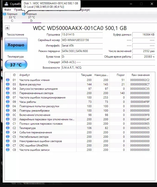This screenshot has width=157, height=187.
Task: Select row Частота ошибок позиционирования
Action: click(78, 97)
